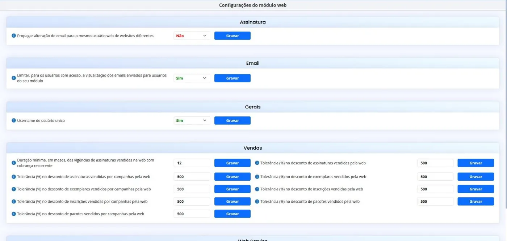
Task: Click info icon for assinaturas vendidas por campanhas
Action: tap(14, 177)
